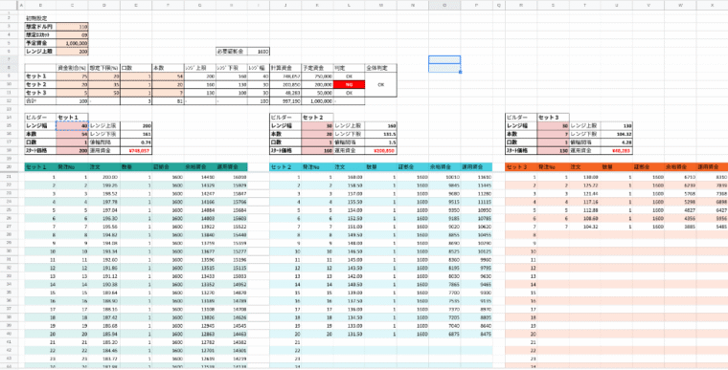Select the green セット1 table header cell
Viewport: 728px width, 370px height.
point(40,167)
